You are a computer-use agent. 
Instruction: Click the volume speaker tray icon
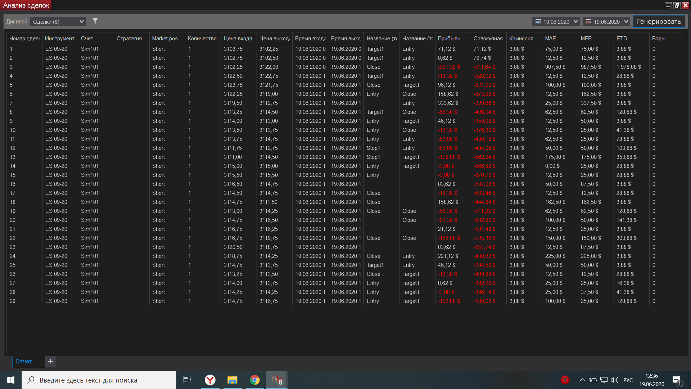coord(614,380)
